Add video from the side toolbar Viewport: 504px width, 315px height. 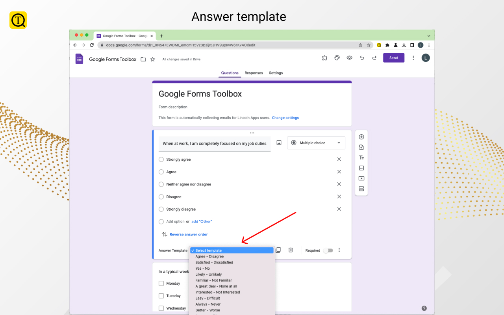coord(361,178)
